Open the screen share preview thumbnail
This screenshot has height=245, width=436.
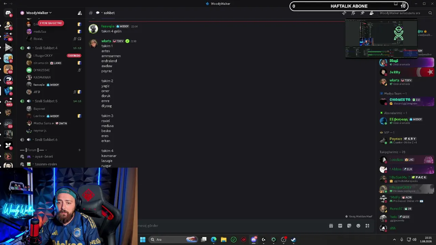tap(381, 39)
